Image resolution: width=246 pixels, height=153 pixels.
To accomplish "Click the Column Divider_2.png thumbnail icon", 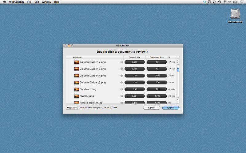I will tap(76, 62).
